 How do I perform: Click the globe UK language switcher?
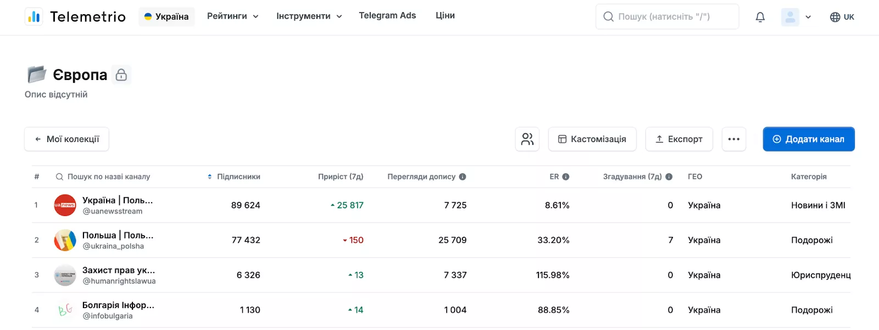coord(842,17)
